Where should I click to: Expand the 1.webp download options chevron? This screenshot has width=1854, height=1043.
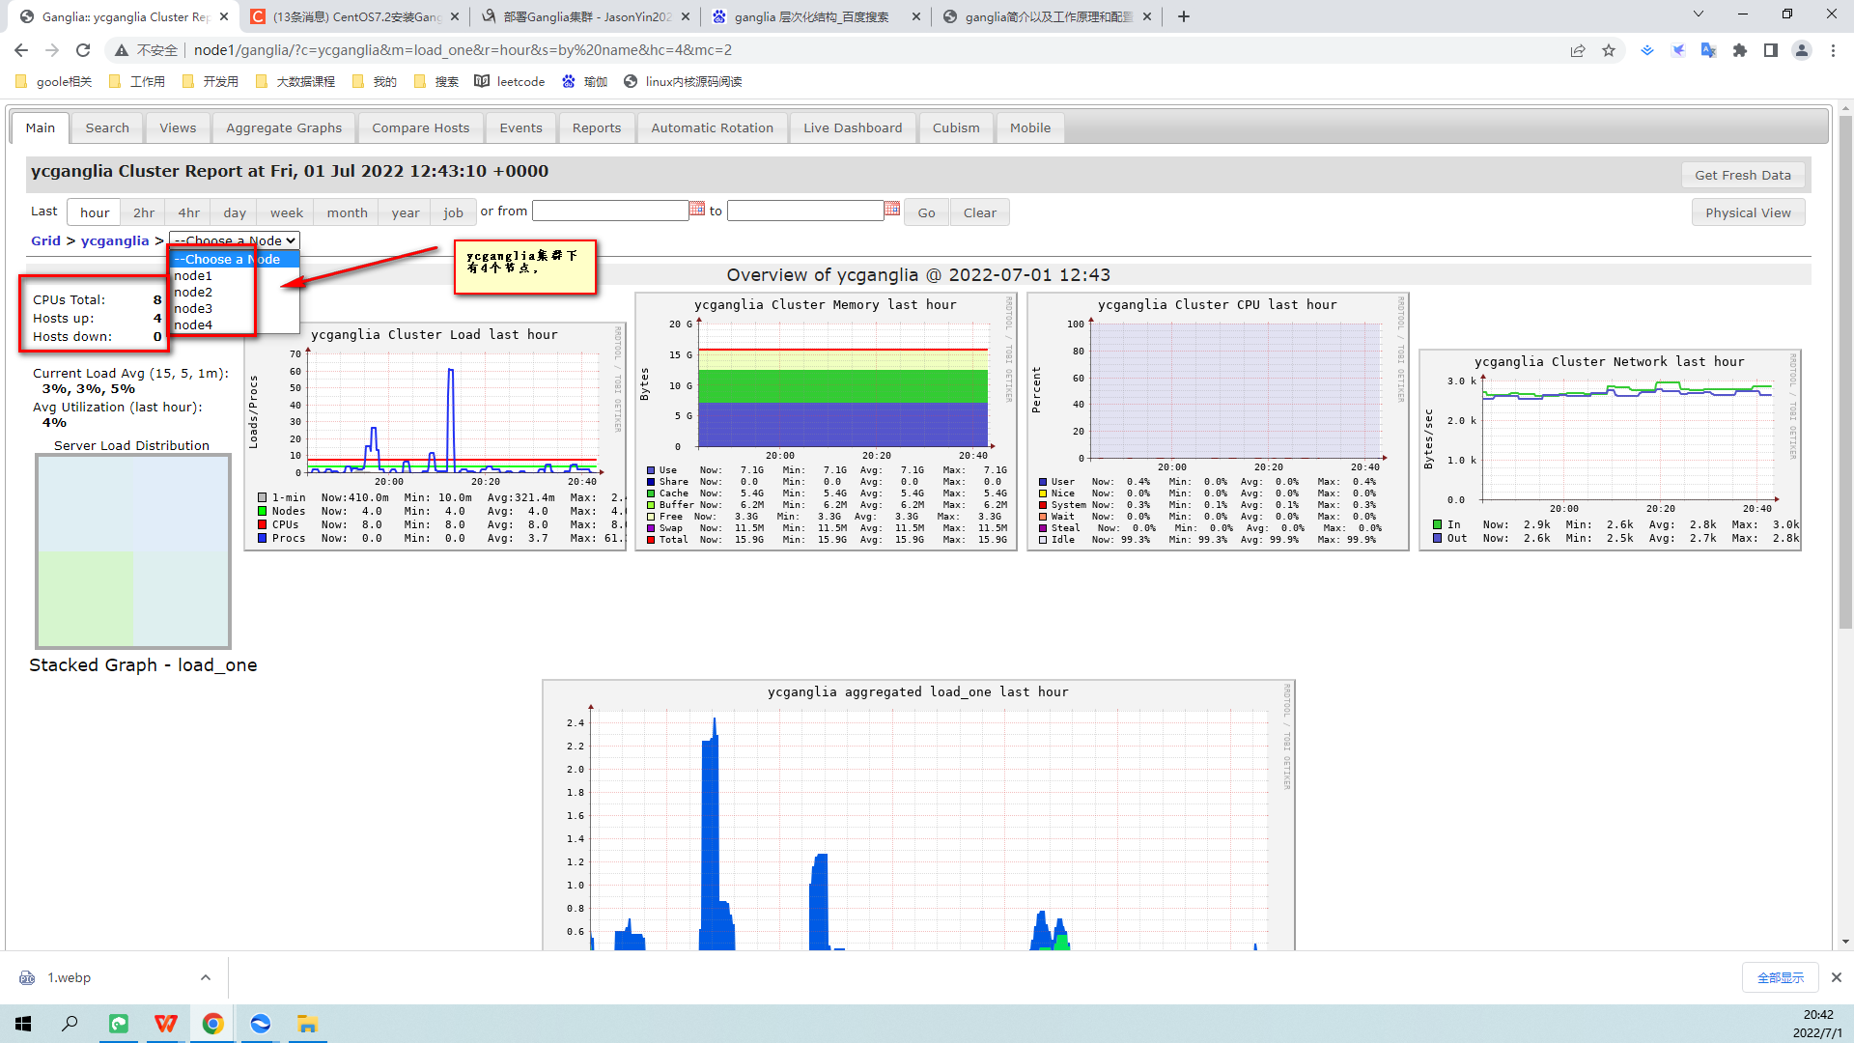click(206, 977)
